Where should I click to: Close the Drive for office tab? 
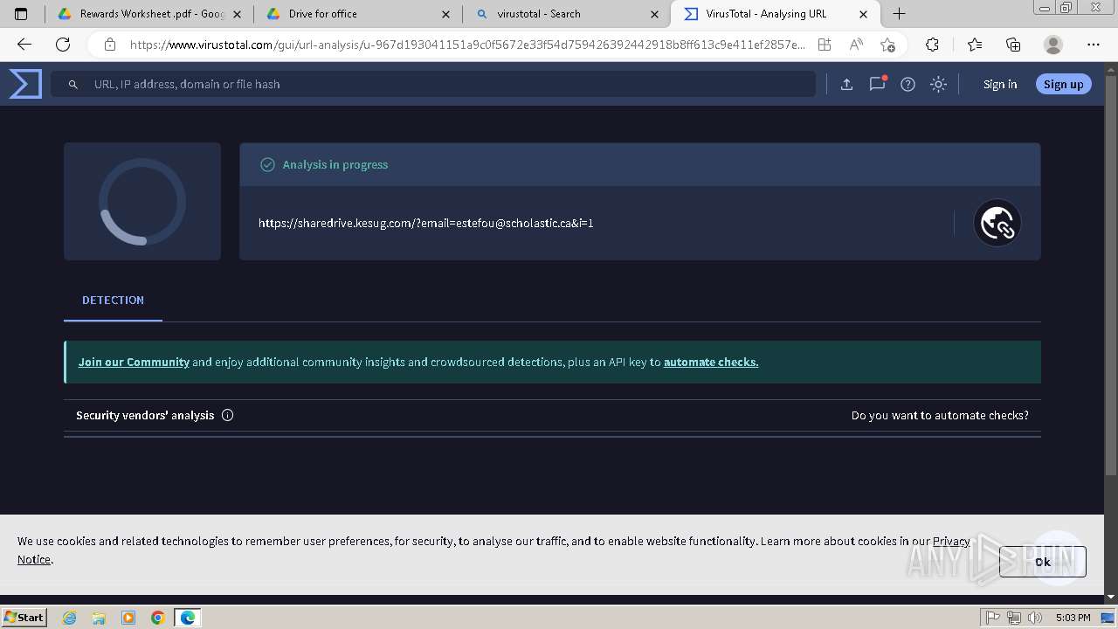pos(446,14)
